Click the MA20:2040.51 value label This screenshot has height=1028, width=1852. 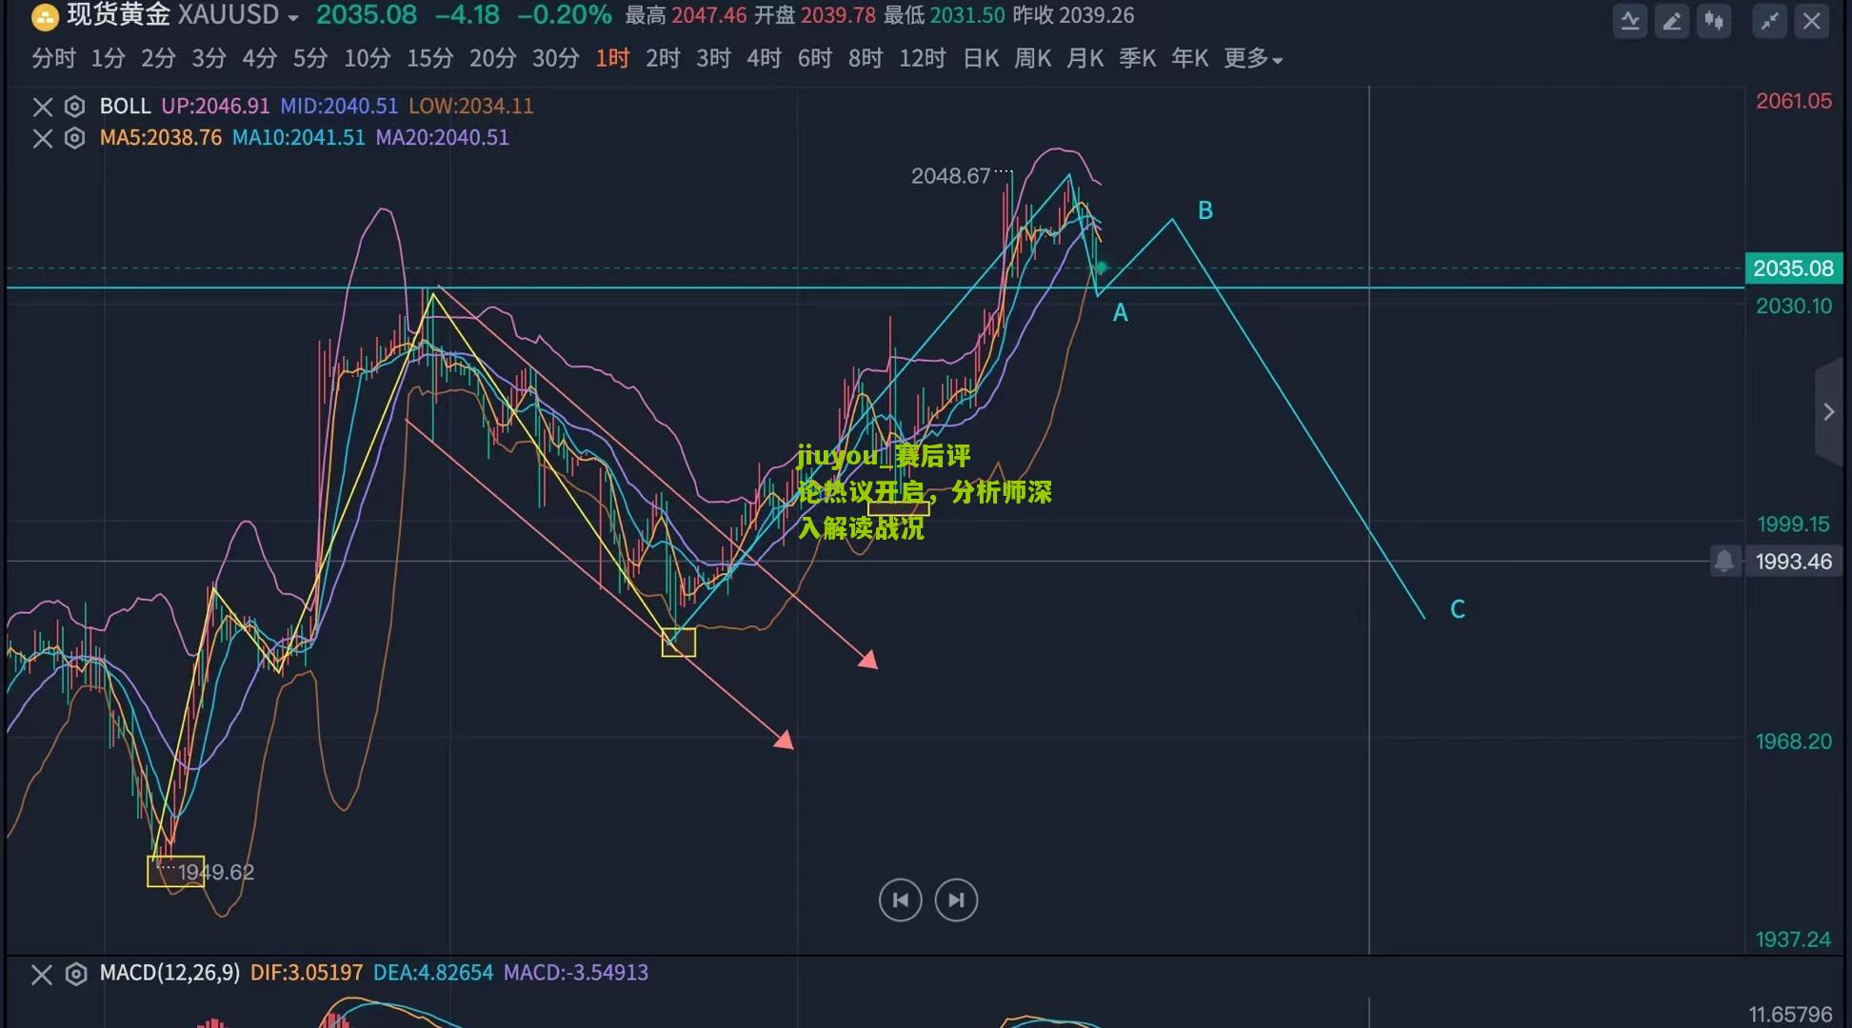click(442, 138)
